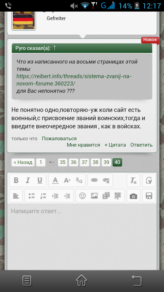This screenshot has height=292, width=164.
Task: Decrease indent with the outdent icon
Action: pyautogui.click(x=55, y=196)
